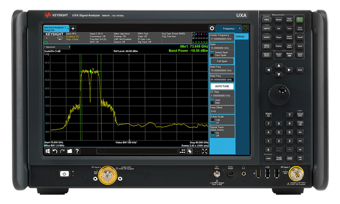
Task: Open the Atten (tap here) settings panel
Action: [x=126, y=38]
